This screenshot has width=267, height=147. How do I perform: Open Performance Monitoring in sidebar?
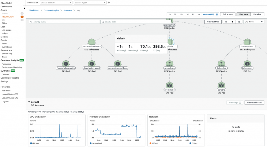12,67
